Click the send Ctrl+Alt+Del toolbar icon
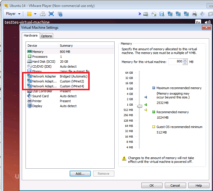Viewport: 213px width, 191px height. 43,14
